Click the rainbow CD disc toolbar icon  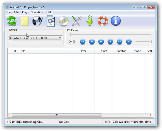point(64,21)
